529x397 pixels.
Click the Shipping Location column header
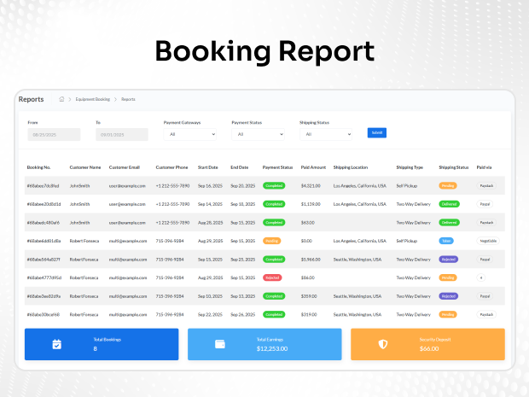(351, 167)
